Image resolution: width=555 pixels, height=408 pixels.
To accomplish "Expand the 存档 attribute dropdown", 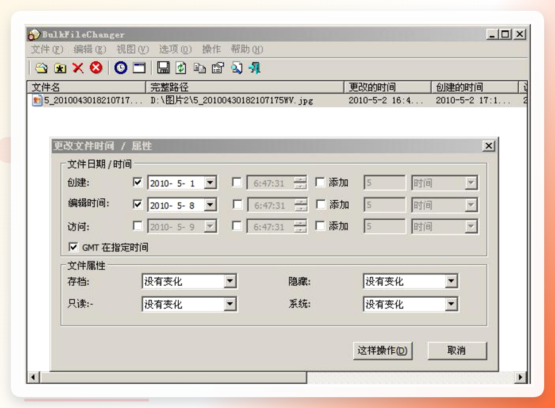I will [x=230, y=281].
